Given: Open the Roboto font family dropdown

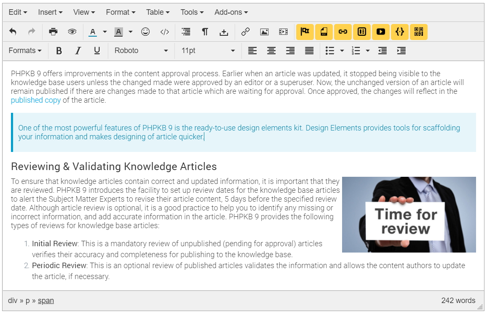Looking at the screenshot, I should click(141, 51).
